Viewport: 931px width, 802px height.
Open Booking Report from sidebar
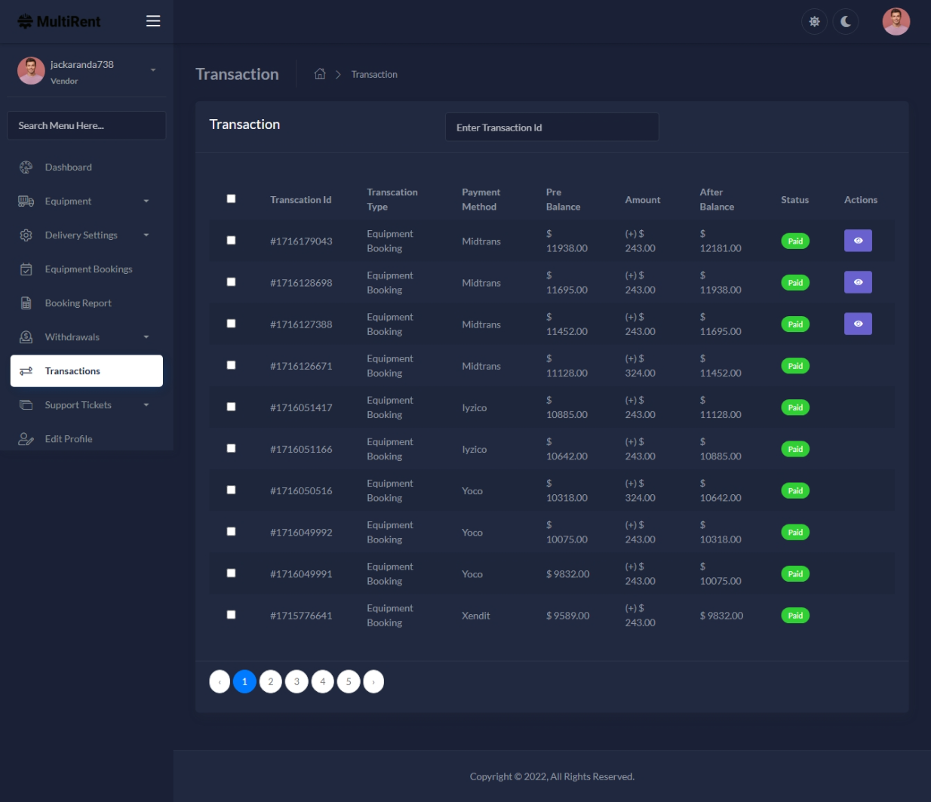(x=78, y=303)
